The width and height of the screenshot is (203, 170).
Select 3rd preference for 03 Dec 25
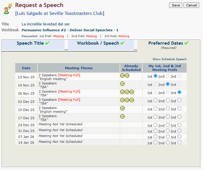[x=179, y=100]
